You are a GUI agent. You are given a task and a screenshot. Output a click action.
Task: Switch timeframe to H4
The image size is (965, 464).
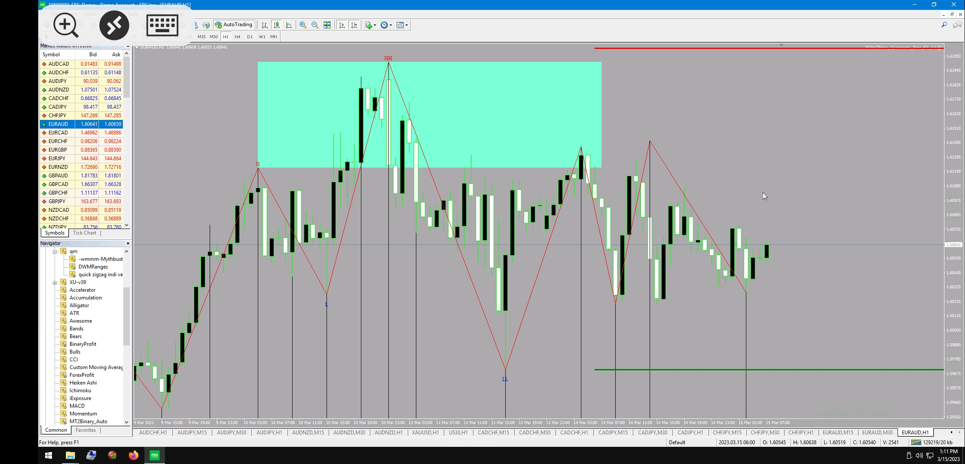(x=237, y=37)
